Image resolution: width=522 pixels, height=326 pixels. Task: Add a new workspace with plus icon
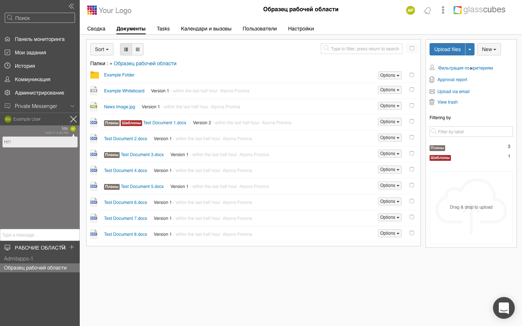(x=72, y=247)
